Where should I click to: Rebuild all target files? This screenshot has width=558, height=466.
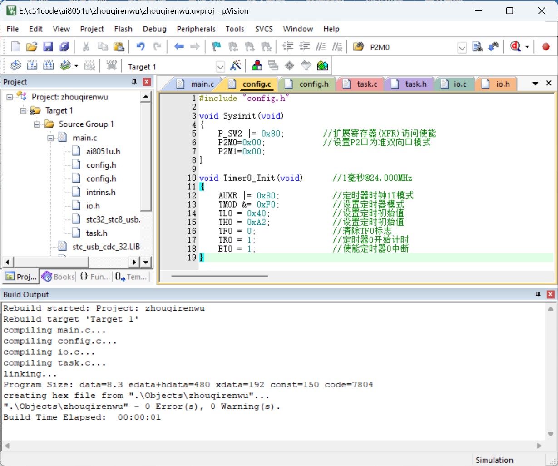point(49,66)
